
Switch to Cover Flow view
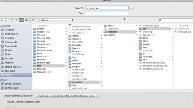click(x=26, y=20)
